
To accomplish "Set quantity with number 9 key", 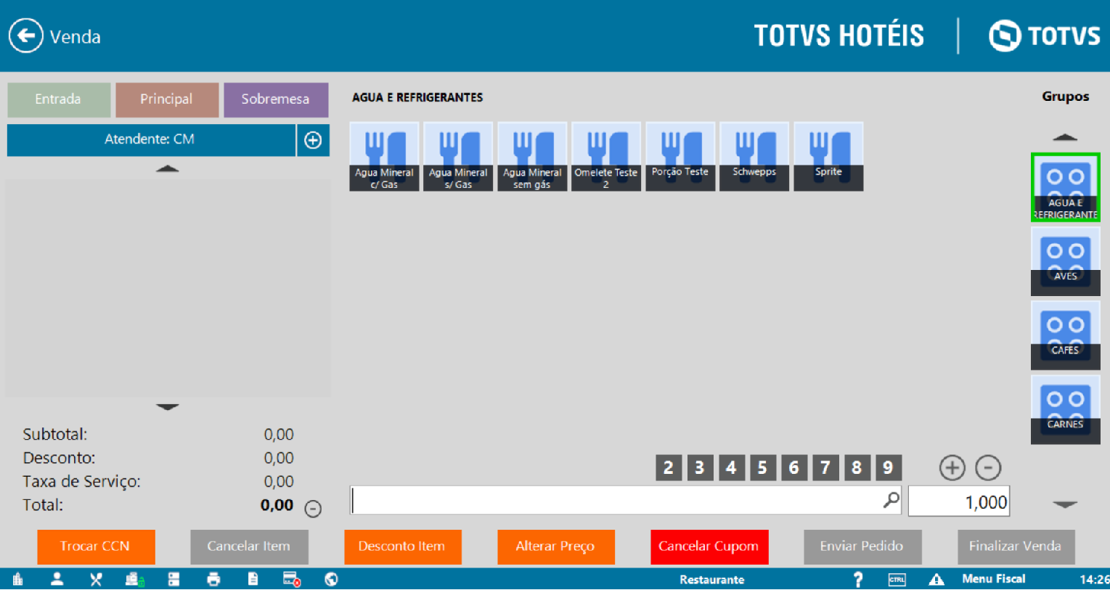I will (x=888, y=468).
